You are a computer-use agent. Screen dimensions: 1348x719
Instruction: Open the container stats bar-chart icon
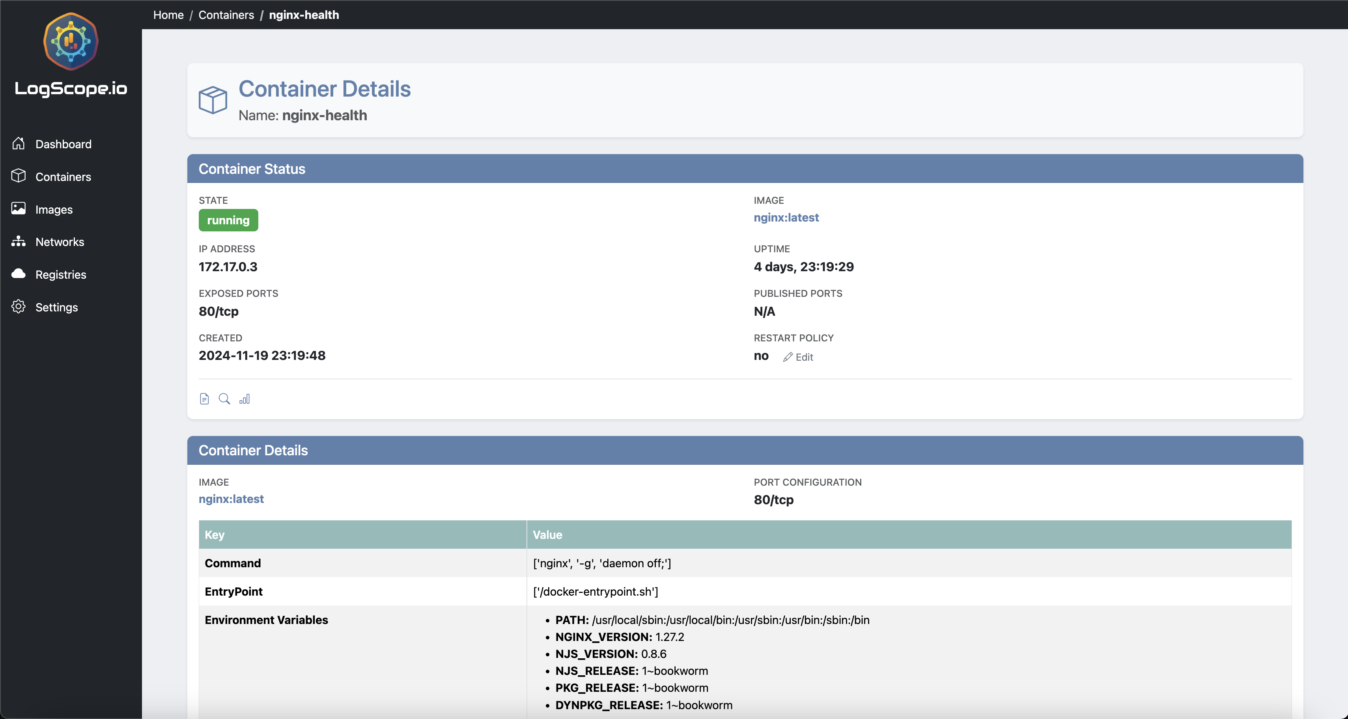[x=245, y=399]
